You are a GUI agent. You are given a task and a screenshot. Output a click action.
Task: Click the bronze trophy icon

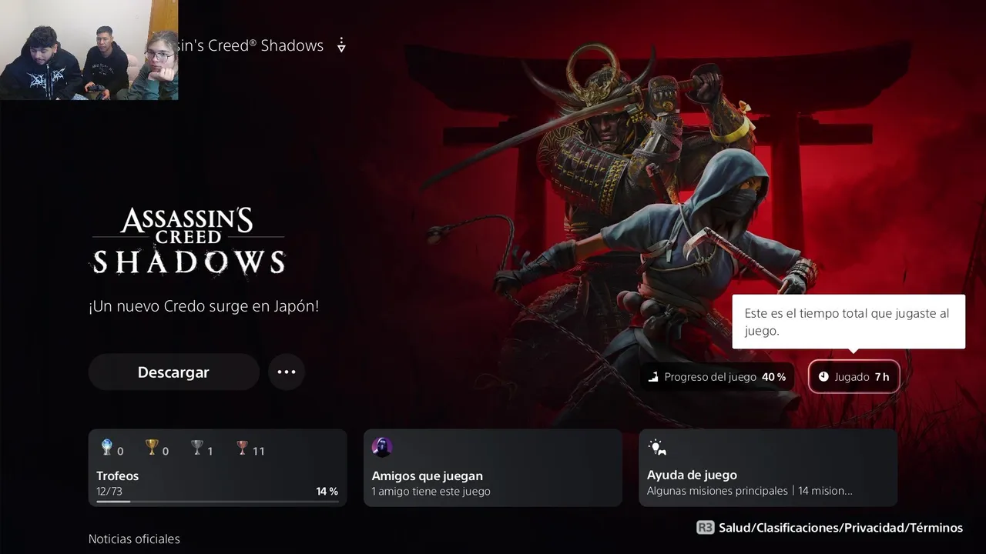(x=243, y=448)
